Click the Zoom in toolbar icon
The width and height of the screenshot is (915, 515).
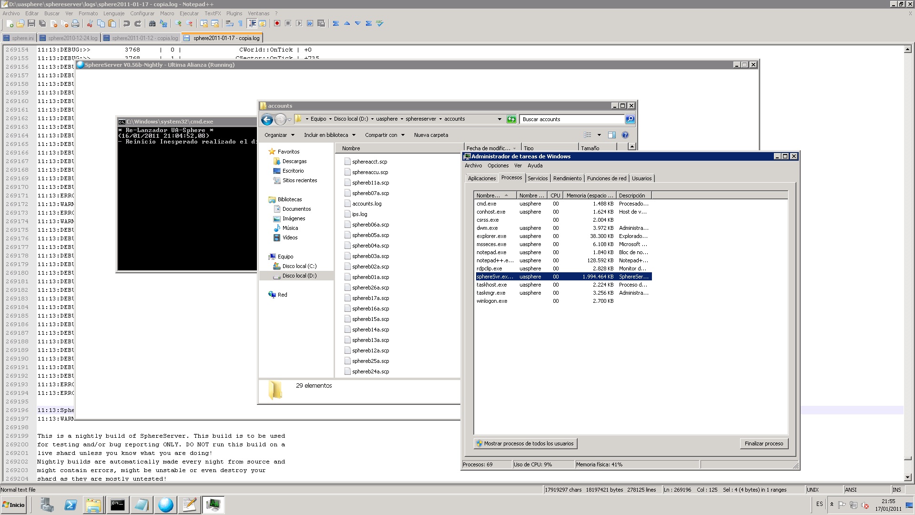click(179, 23)
